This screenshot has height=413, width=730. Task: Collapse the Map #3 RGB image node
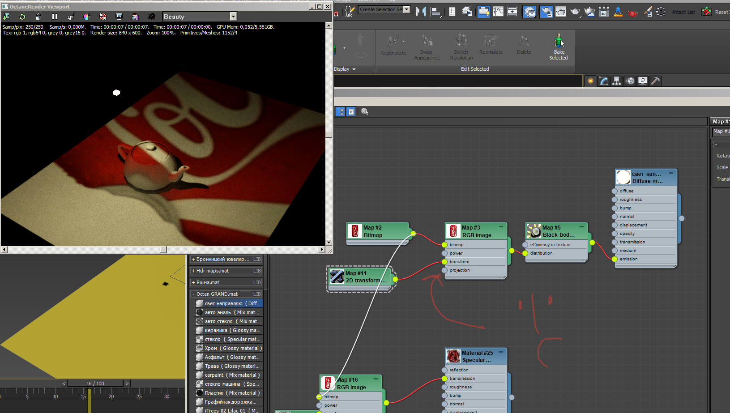coord(501,227)
